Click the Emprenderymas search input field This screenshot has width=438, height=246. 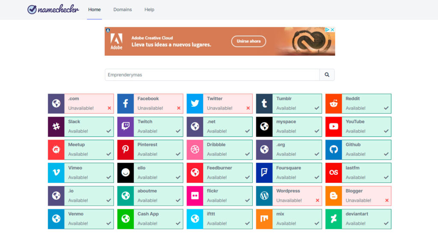coord(212,75)
